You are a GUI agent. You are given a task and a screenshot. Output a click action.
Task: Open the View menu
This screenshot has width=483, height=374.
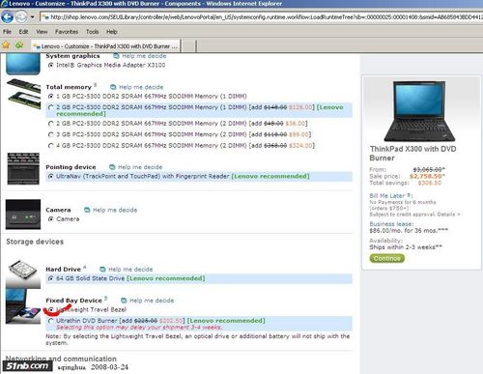click(x=42, y=32)
